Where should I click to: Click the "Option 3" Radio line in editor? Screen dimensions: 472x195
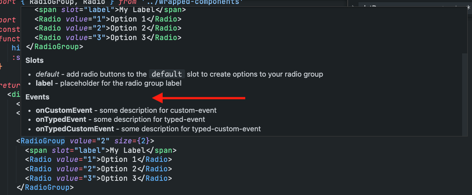coord(99,178)
